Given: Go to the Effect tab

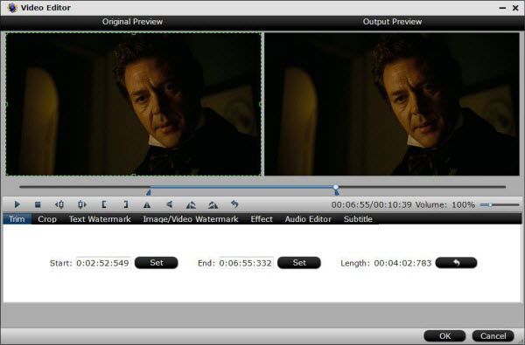Looking at the screenshot, I should coord(262,219).
